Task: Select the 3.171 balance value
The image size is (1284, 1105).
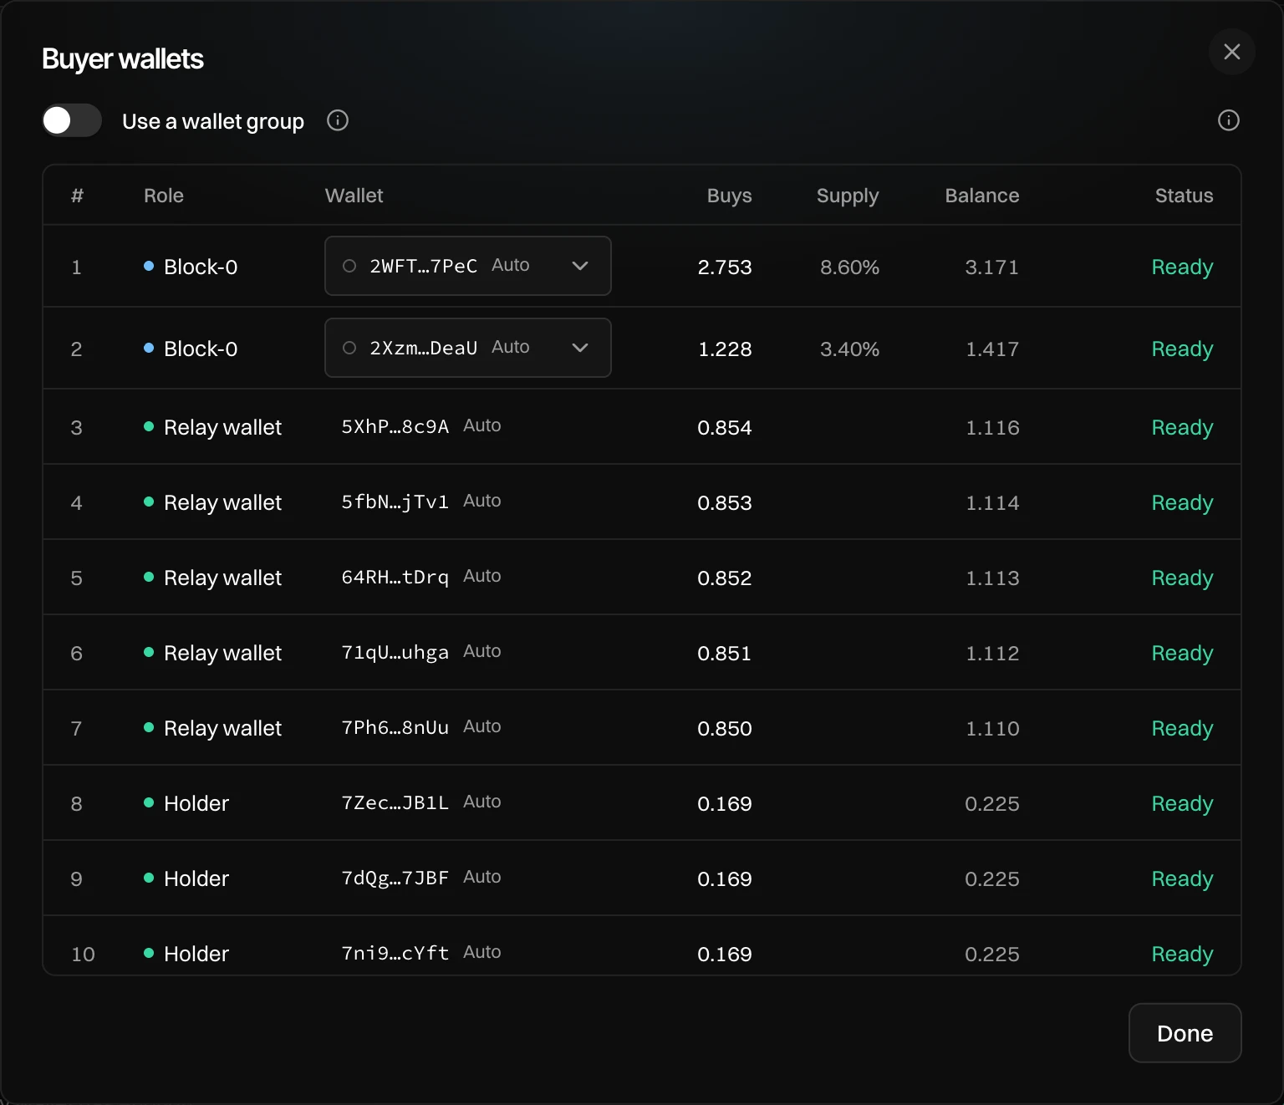Action: coord(992,267)
